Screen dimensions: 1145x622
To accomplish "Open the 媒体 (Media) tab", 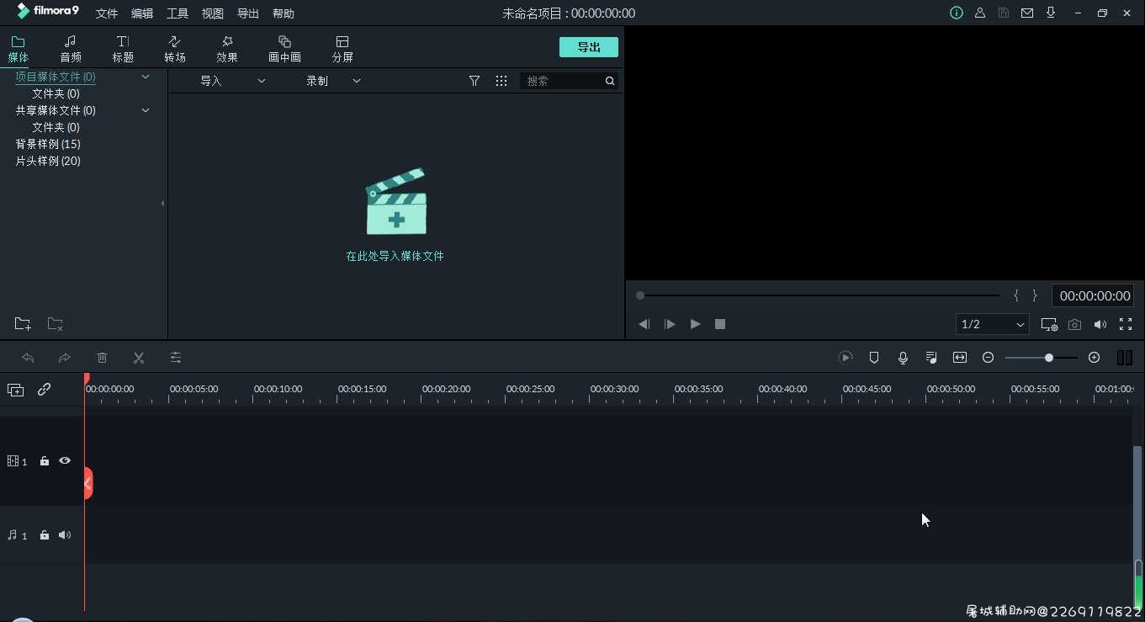I will 18,49.
